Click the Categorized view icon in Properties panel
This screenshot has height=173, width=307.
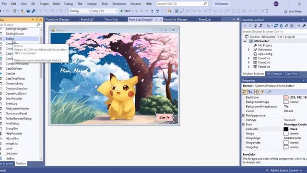click(245, 92)
